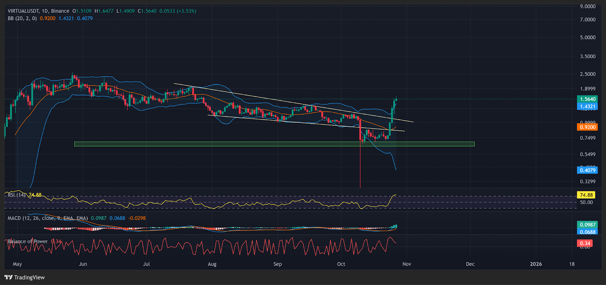
Task: Open the BB (20, 2, 0) indicator label
Action: [22, 18]
